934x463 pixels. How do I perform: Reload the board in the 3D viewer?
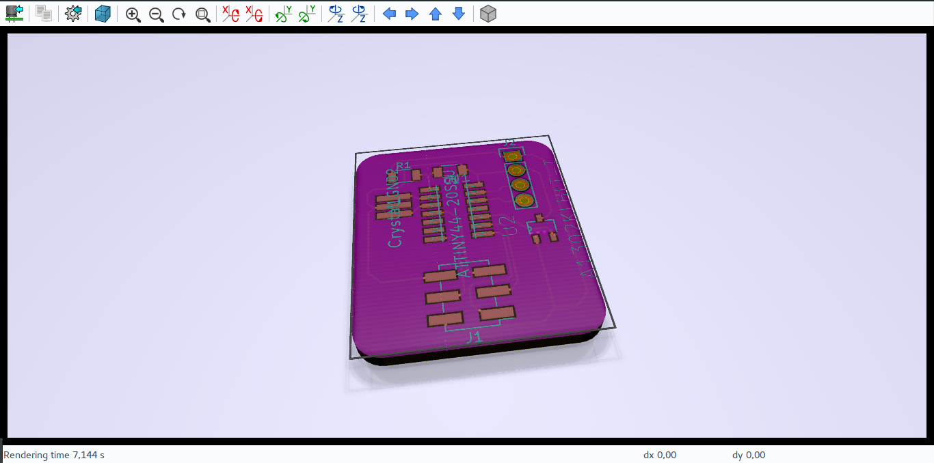click(14, 12)
